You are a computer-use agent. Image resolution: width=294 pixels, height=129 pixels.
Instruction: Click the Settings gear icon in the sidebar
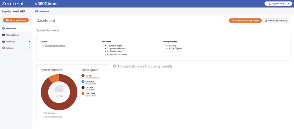click(3, 48)
